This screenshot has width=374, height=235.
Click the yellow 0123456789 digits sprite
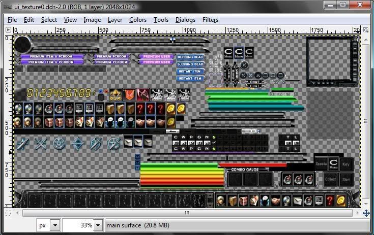coord(59,93)
